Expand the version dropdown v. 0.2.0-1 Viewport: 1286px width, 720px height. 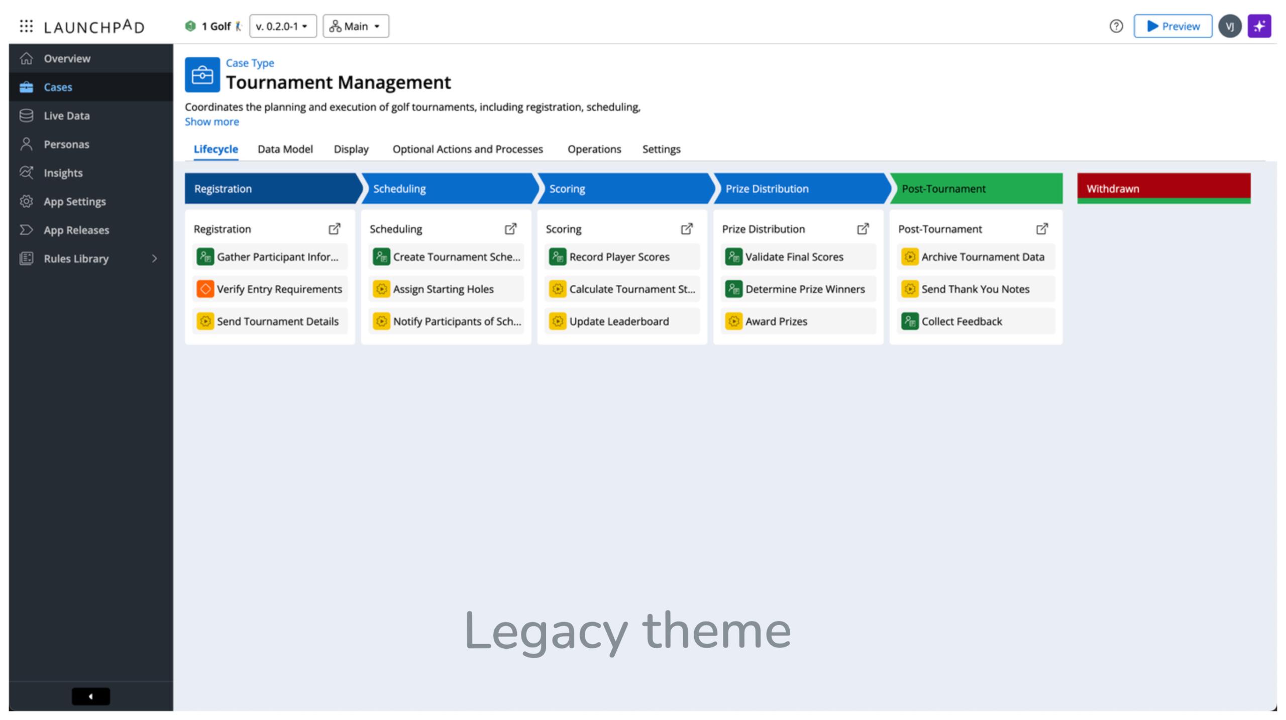click(282, 26)
